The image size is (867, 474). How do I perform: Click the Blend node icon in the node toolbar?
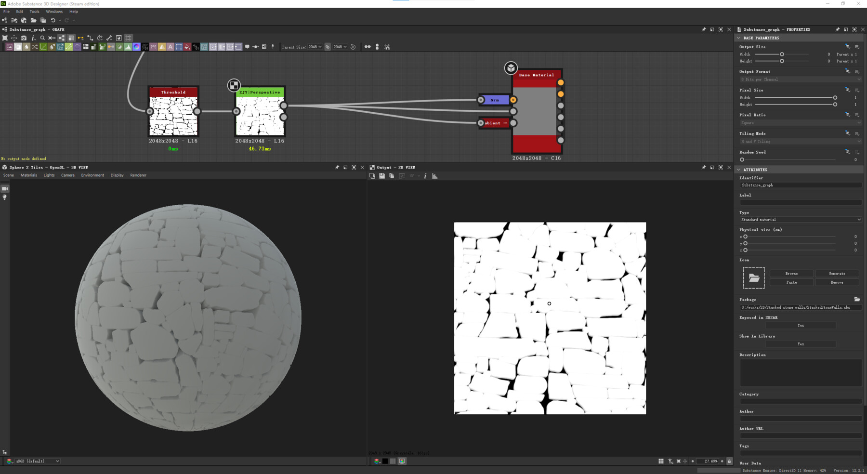click(x=18, y=47)
